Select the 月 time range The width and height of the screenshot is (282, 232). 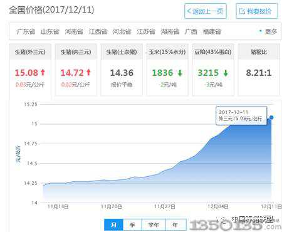click(x=114, y=225)
